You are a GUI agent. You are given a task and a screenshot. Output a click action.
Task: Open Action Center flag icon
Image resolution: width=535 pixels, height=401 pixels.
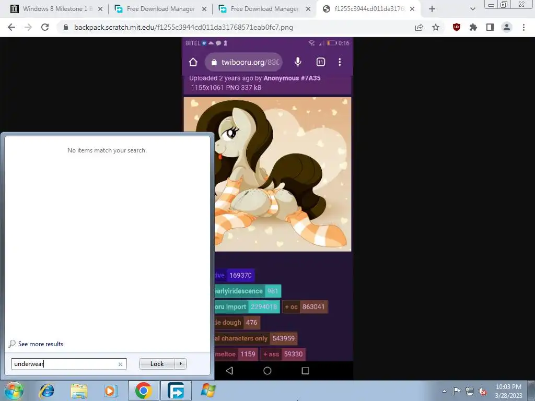click(x=457, y=391)
